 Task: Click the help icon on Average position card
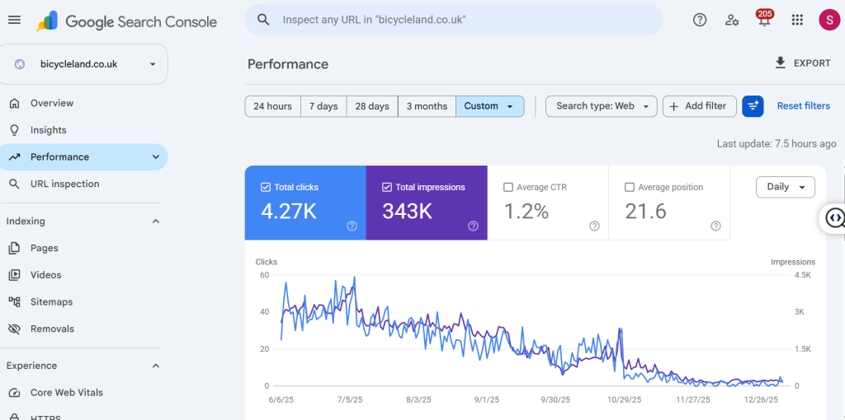coord(715,226)
